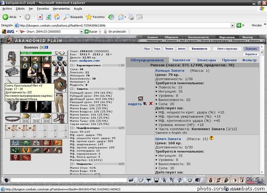Click the red X delete icon for Кольцо Заката
This screenshot has width=267, height=193.
[151, 103]
